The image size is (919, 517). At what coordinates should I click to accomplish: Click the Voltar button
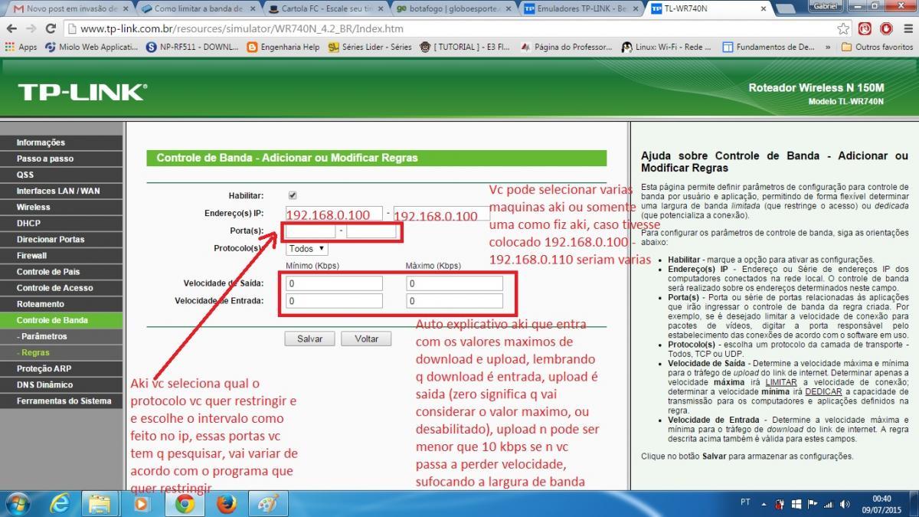pyautogui.click(x=366, y=339)
